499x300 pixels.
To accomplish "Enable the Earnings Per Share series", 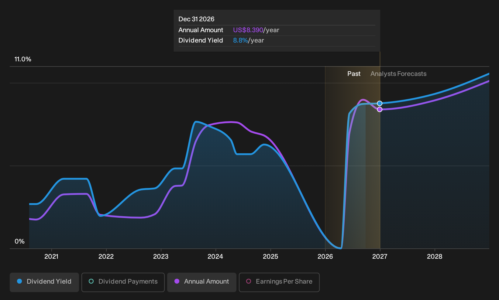I will tap(279, 282).
